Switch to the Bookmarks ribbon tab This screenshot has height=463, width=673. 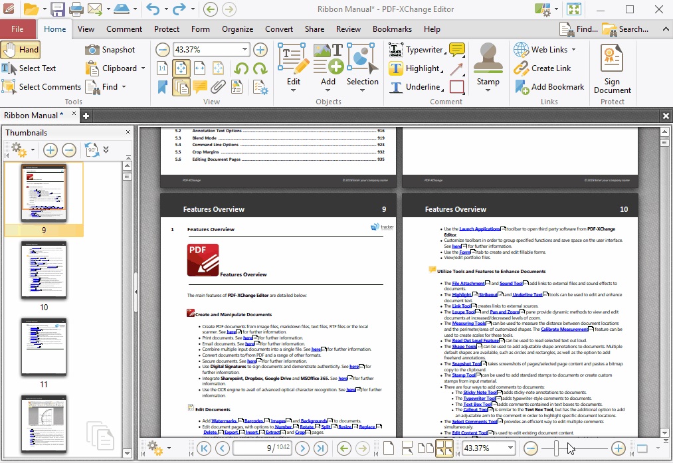392,29
